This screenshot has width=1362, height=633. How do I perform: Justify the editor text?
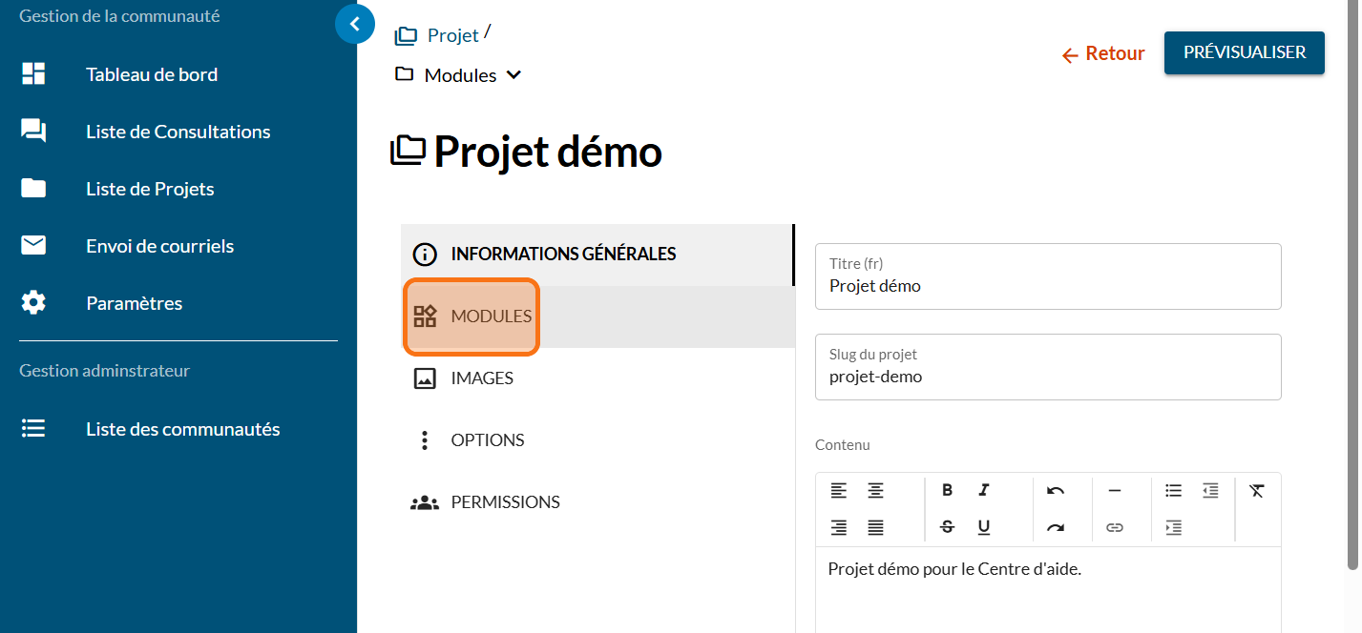point(875,526)
